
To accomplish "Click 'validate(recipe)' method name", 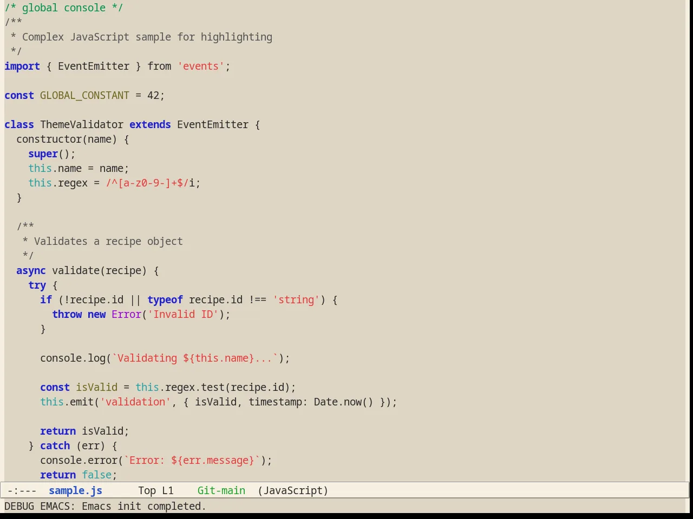I will click(x=100, y=270).
